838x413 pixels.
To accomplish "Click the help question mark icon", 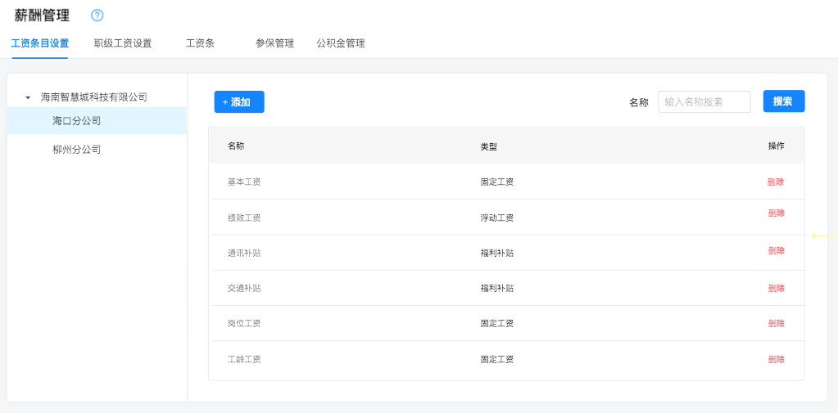I will (97, 16).
